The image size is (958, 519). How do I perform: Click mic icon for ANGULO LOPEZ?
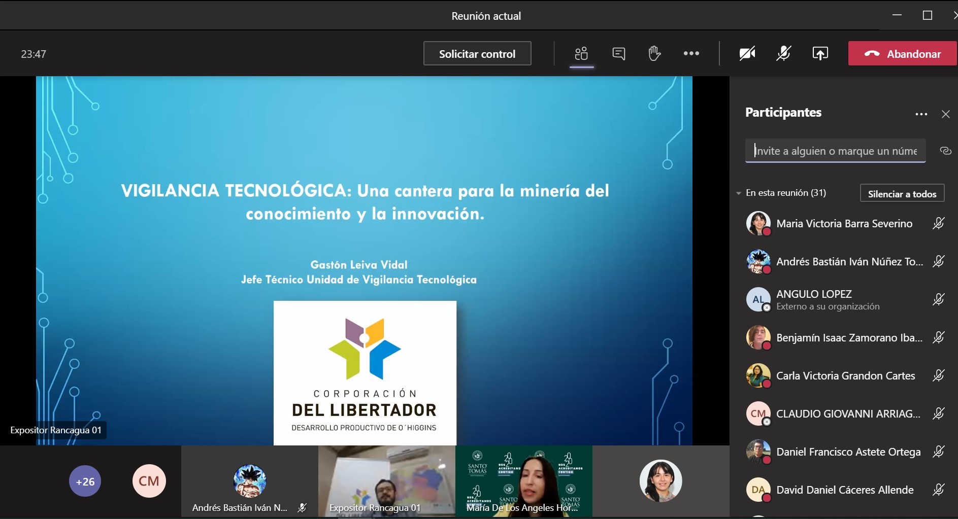[938, 300]
